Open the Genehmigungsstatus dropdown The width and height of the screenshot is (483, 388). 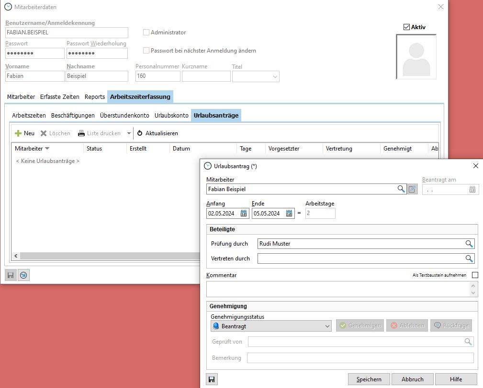327,326
